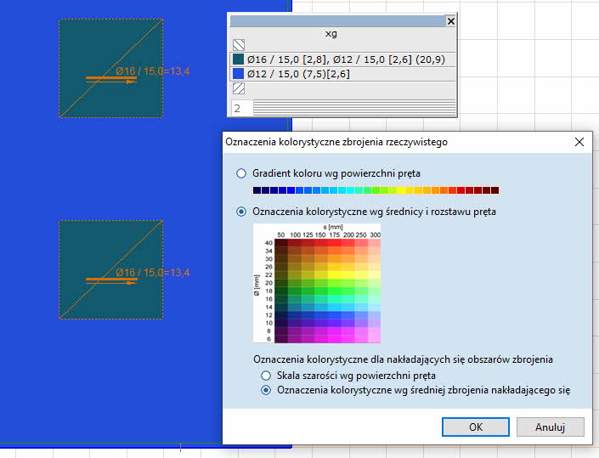The image size is (599, 458).
Task: Click the input field showing 2 in the legend
Action: 240,108
